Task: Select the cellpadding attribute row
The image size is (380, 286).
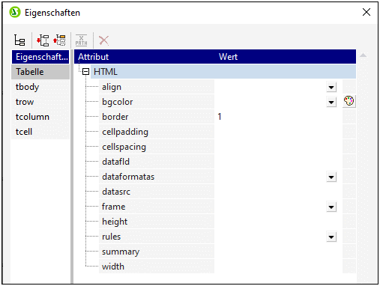Action: [x=157, y=132]
